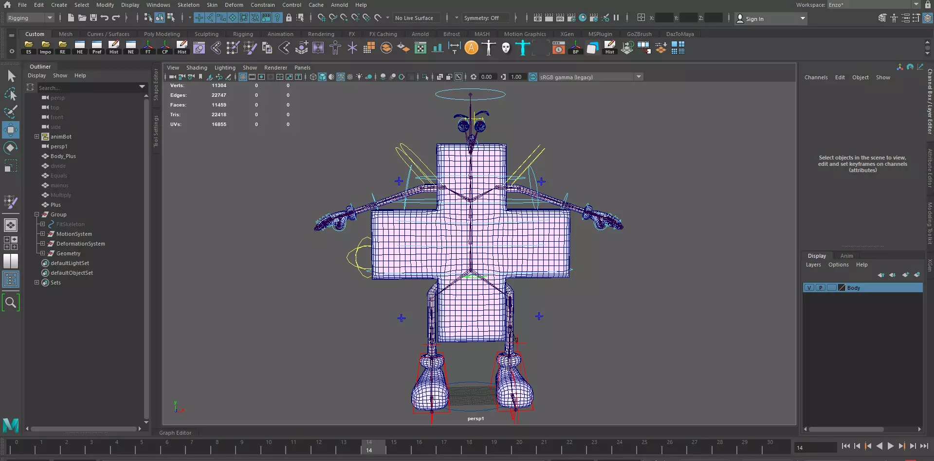Click the RE shelf icon
The width and height of the screenshot is (934, 461).
click(62, 48)
